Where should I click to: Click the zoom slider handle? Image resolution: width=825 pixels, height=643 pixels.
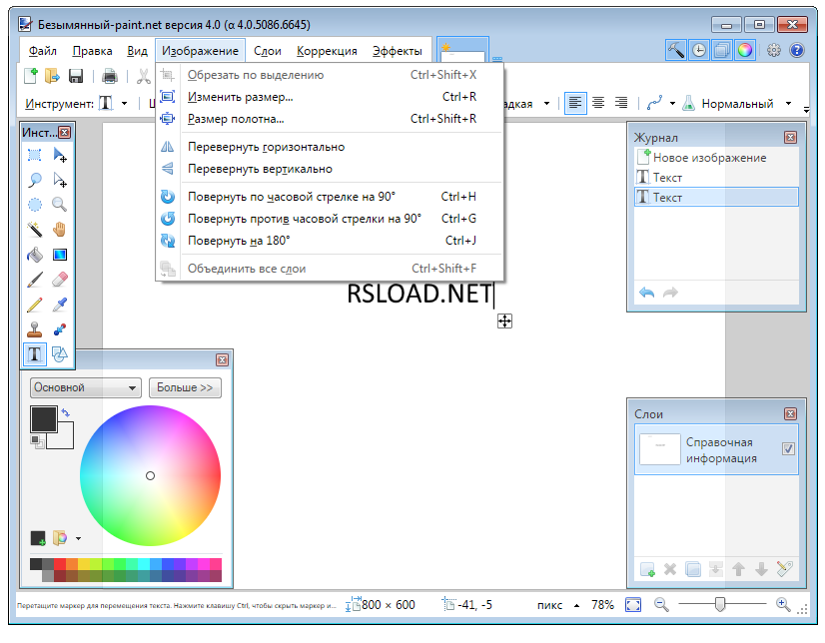tap(720, 605)
